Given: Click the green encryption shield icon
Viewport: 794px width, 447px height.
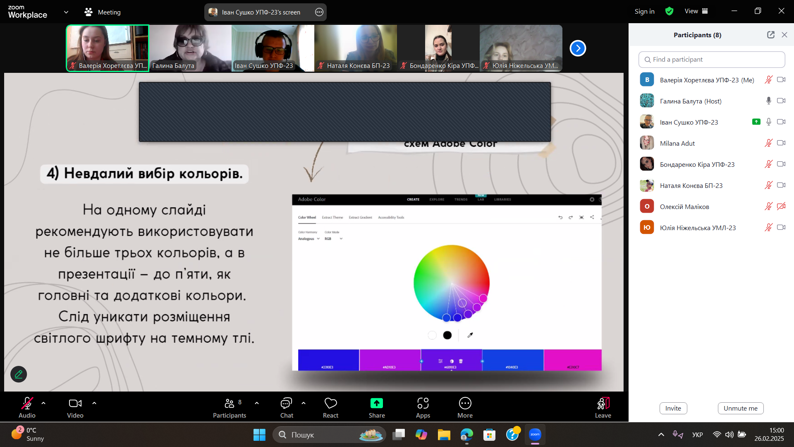Looking at the screenshot, I should coord(669,12).
